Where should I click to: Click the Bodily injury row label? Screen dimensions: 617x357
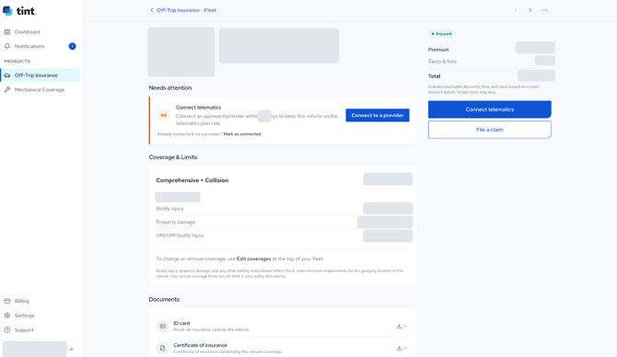(x=169, y=209)
